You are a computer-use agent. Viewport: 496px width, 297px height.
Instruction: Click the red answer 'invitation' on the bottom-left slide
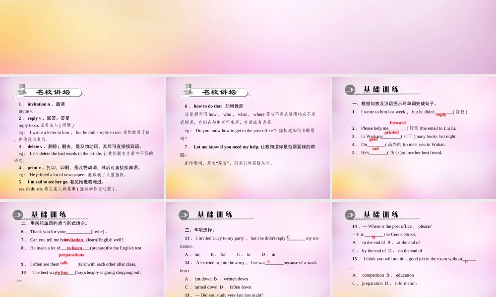click(73, 240)
